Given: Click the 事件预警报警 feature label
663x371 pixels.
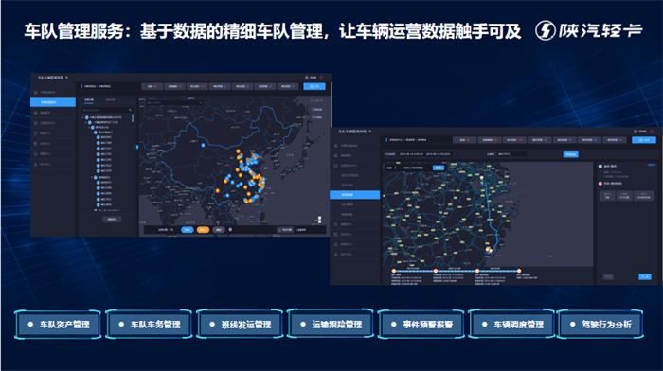Looking at the screenshot, I should (x=428, y=325).
